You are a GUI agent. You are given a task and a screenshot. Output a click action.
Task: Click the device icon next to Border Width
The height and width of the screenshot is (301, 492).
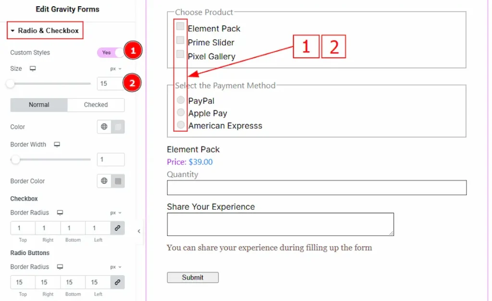(57, 144)
